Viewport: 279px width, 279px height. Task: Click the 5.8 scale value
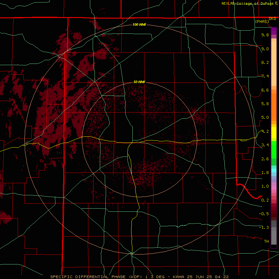click(265, 104)
